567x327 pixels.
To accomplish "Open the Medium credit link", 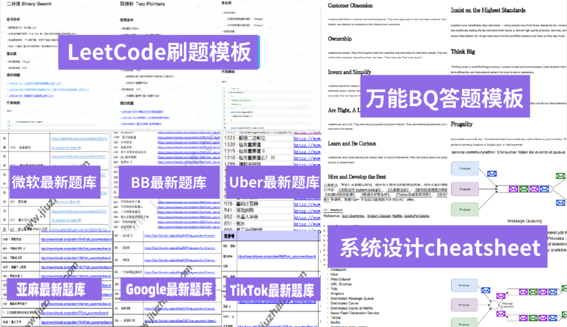I will (x=337, y=210).
